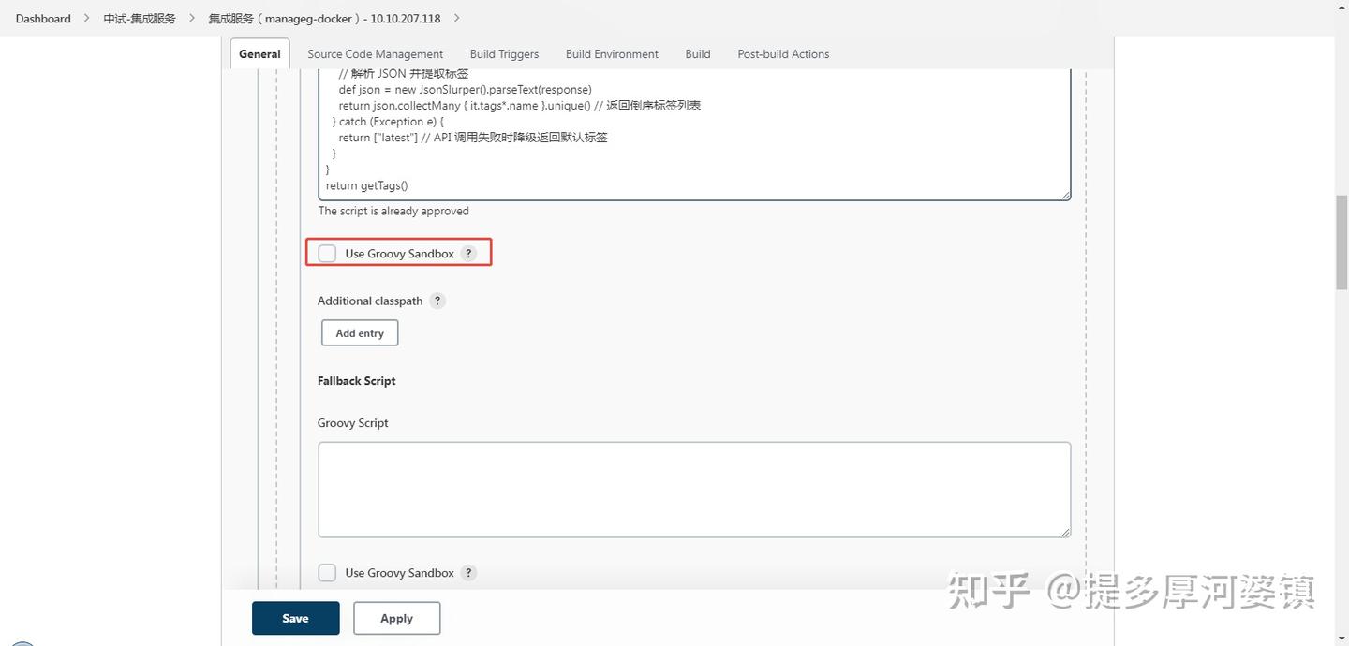Expand chevron after Dashboard breadcrumb
The image size is (1349, 646).
point(87,18)
